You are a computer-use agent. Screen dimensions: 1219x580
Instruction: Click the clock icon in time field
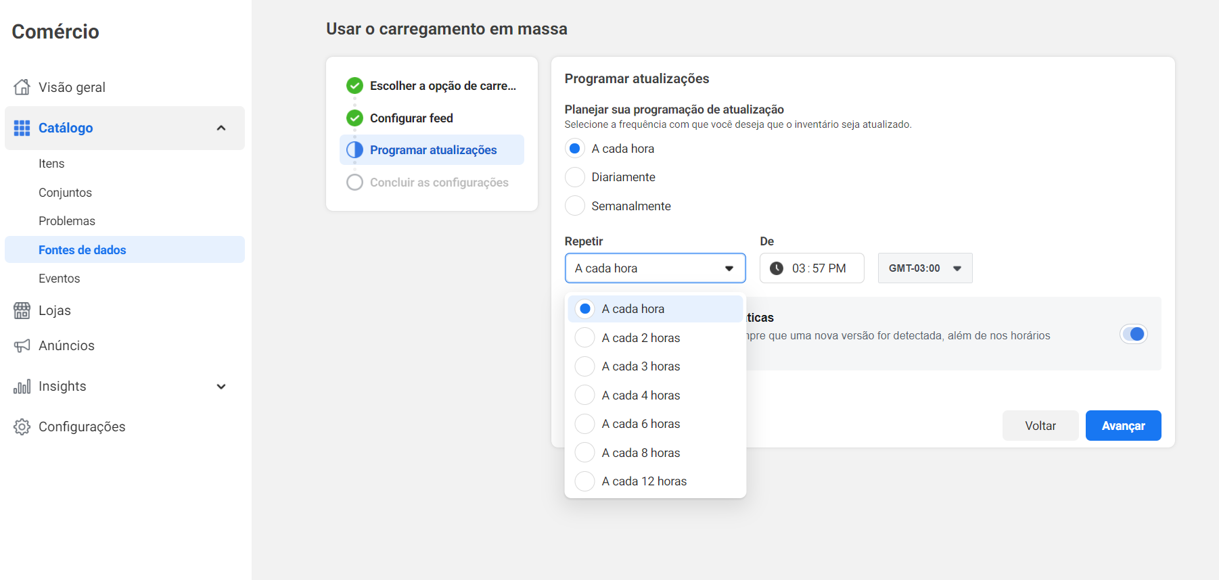pos(777,268)
